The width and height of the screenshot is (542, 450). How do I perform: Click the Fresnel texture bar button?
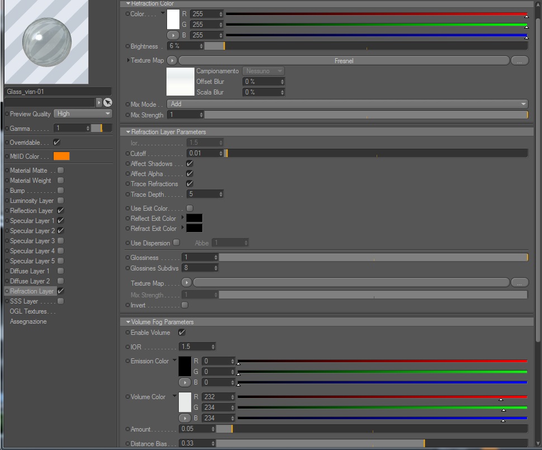coord(344,61)
